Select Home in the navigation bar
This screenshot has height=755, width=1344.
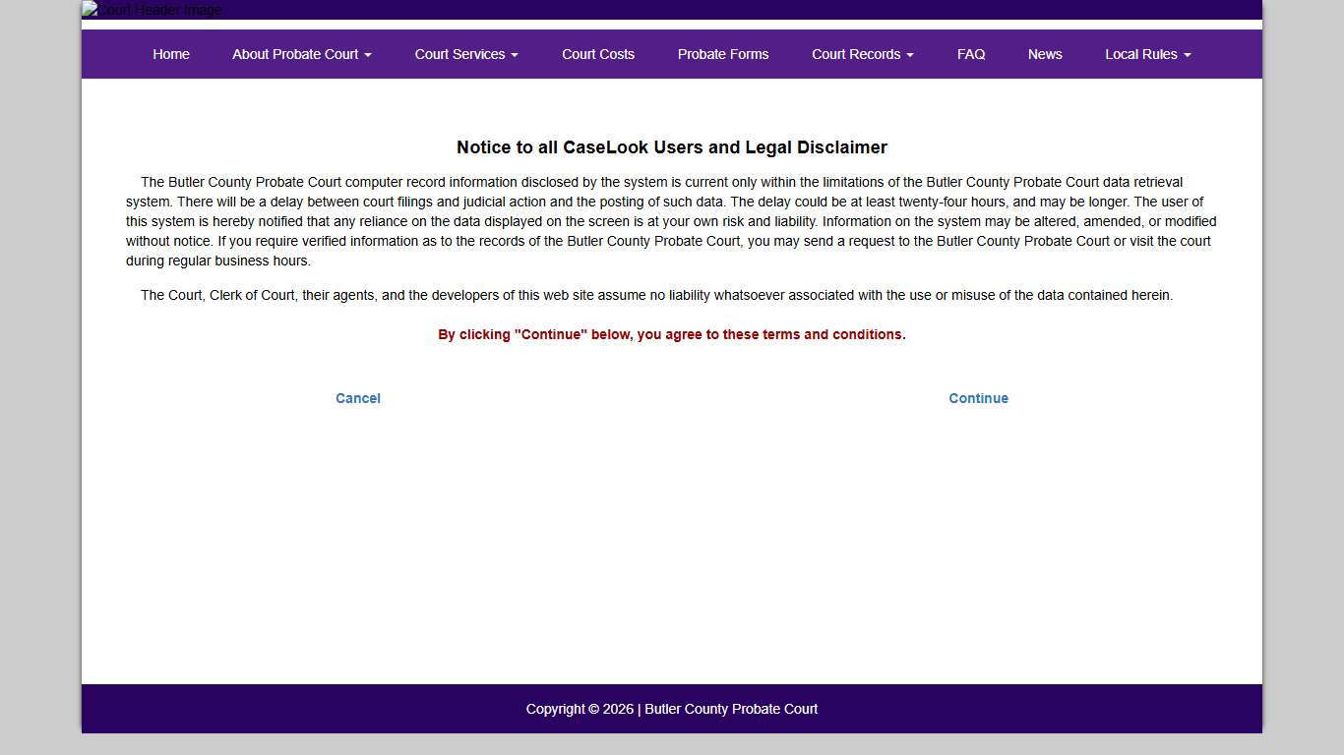tap(171, 54)
